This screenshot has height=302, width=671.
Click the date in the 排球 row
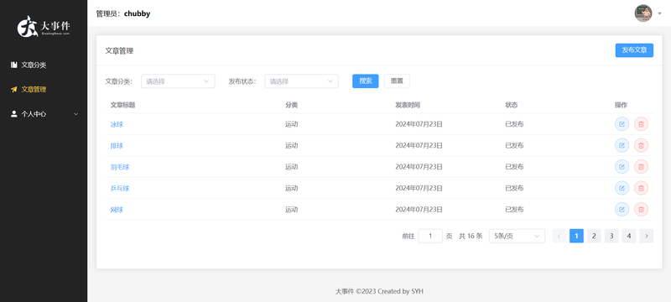point(419,145)
